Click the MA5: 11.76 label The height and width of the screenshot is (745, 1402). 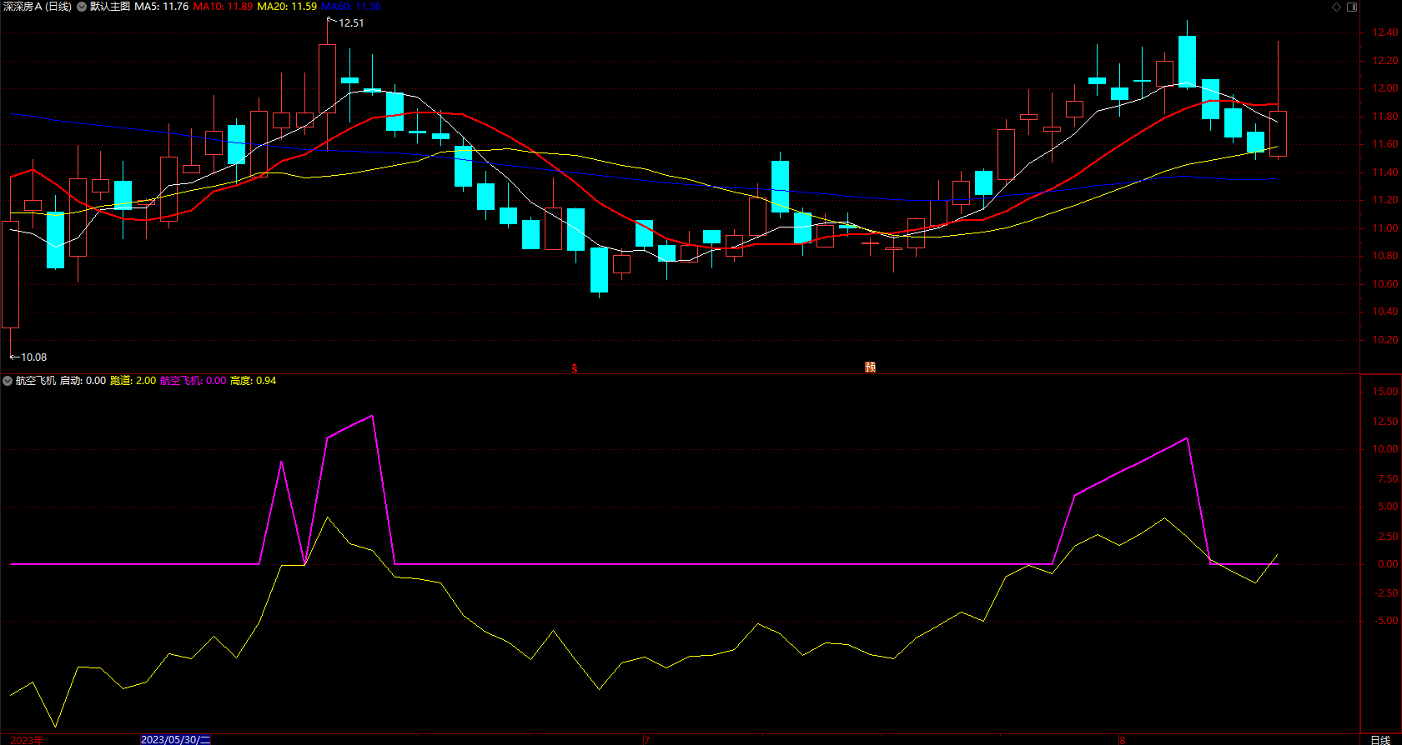[161, 7]
